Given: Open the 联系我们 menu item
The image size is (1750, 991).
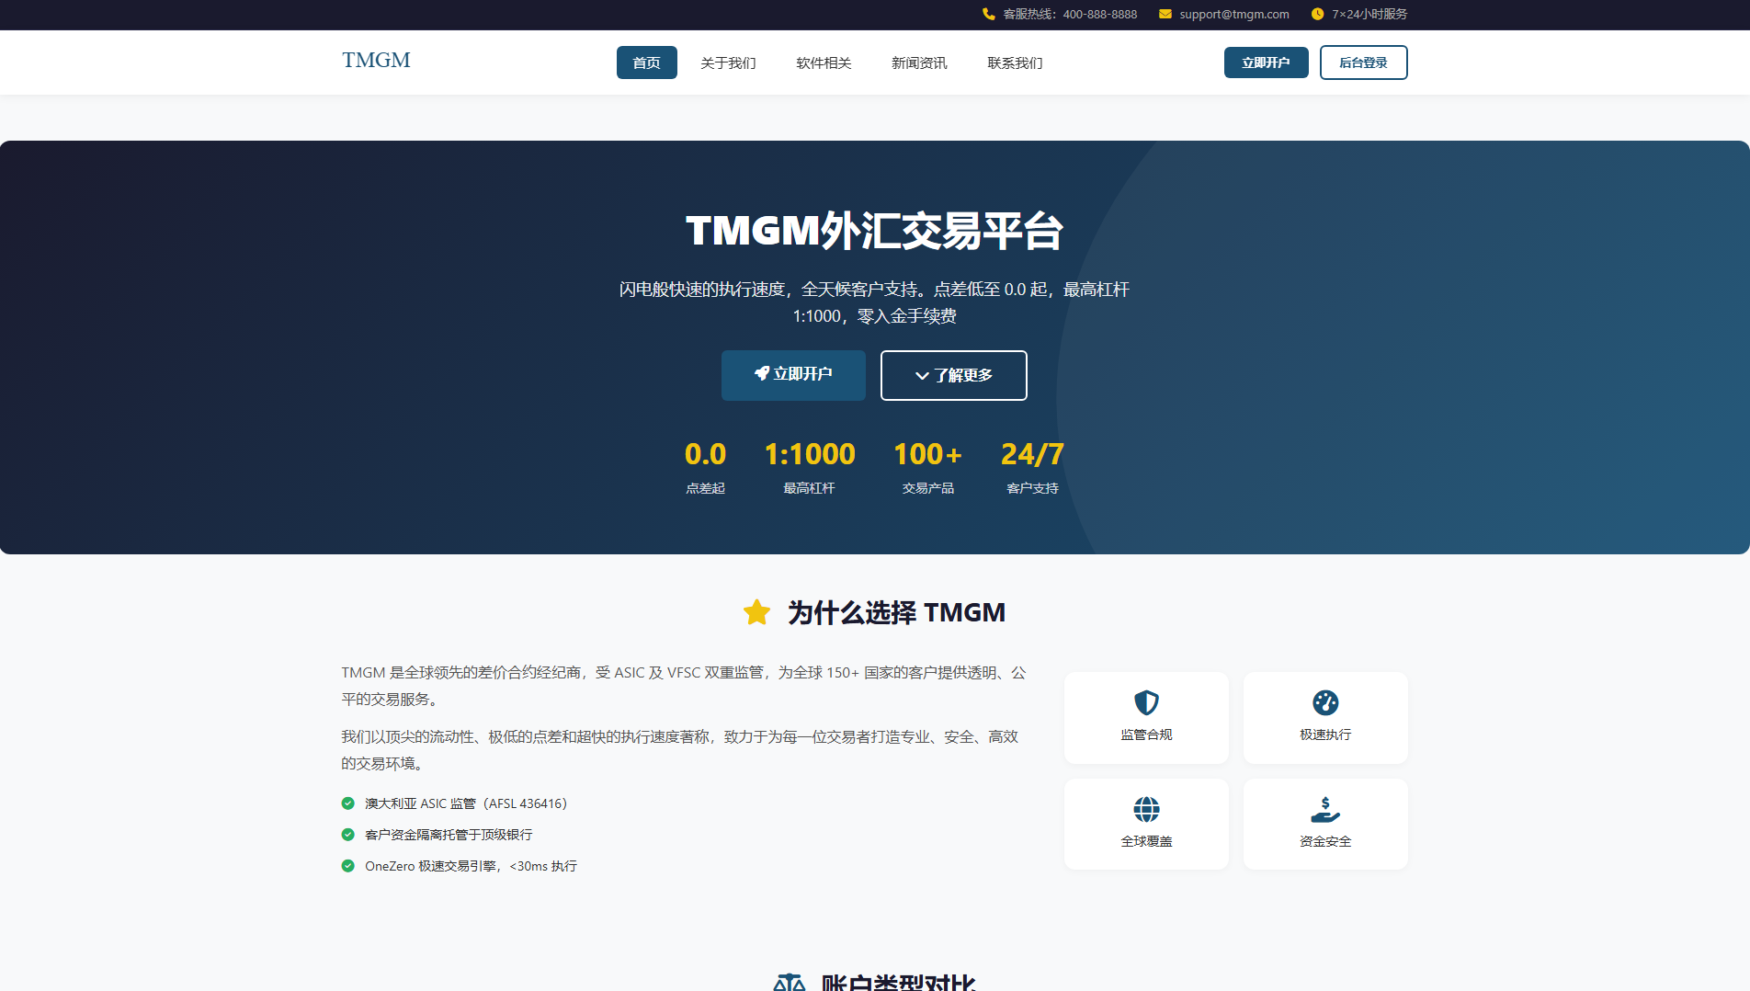Looking at the screenshot, I should click(x=1015, y=63).
